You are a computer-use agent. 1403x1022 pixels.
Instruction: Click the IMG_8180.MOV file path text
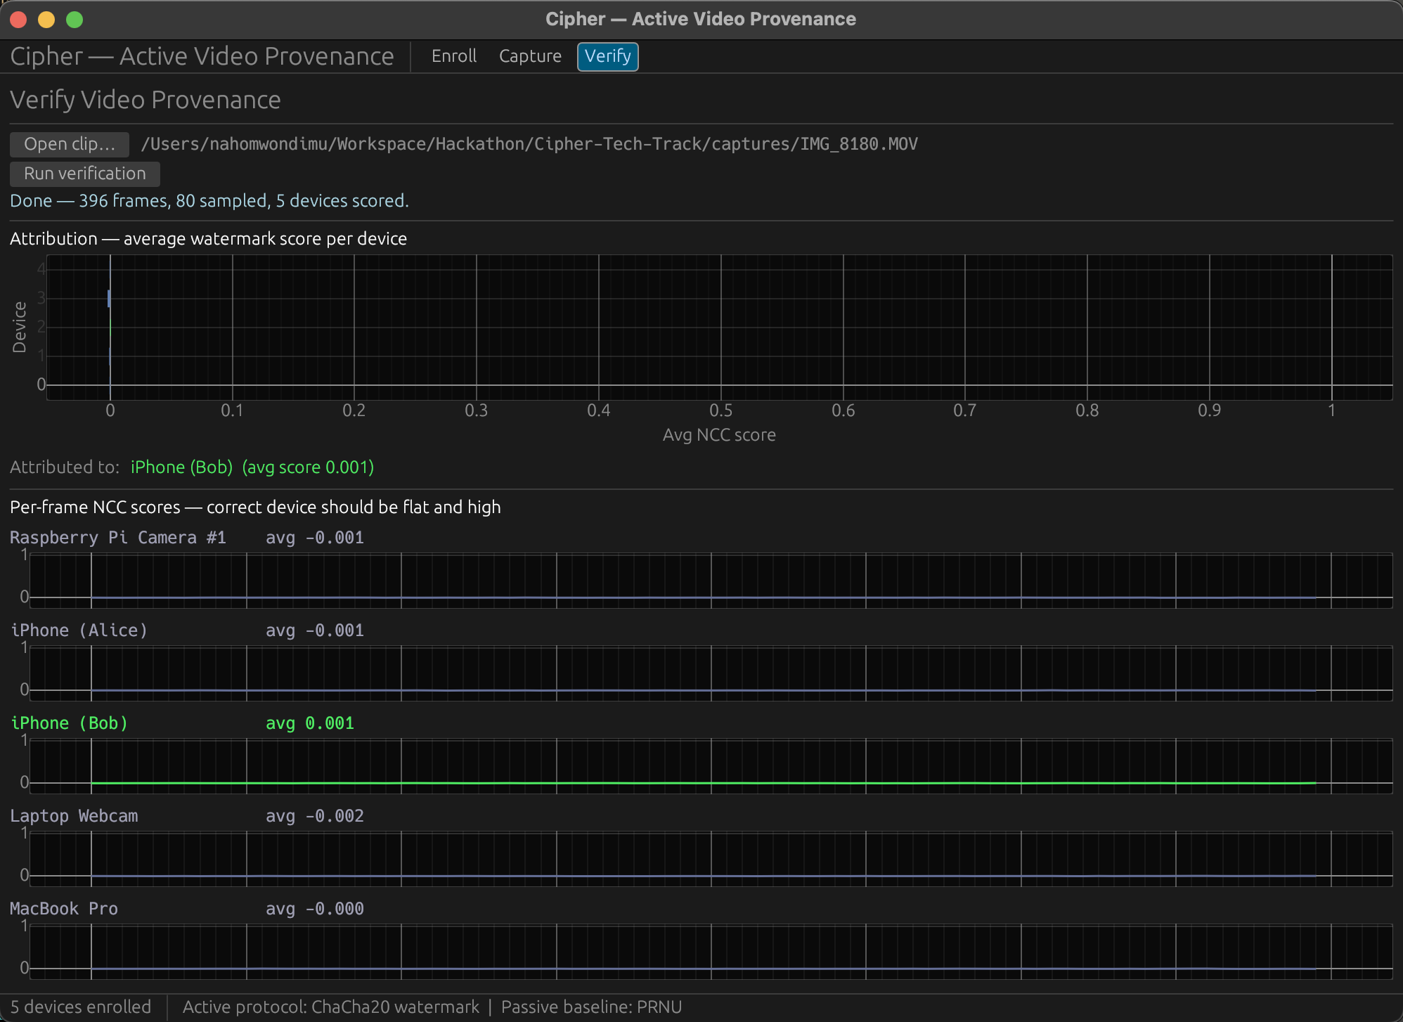(529, 144)
